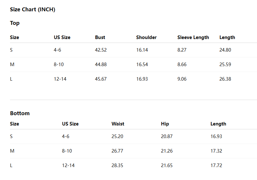This screenshot has height=180, width=257.
Task: Select bottom waist value 25.20
Action: [x=117, y=136]
